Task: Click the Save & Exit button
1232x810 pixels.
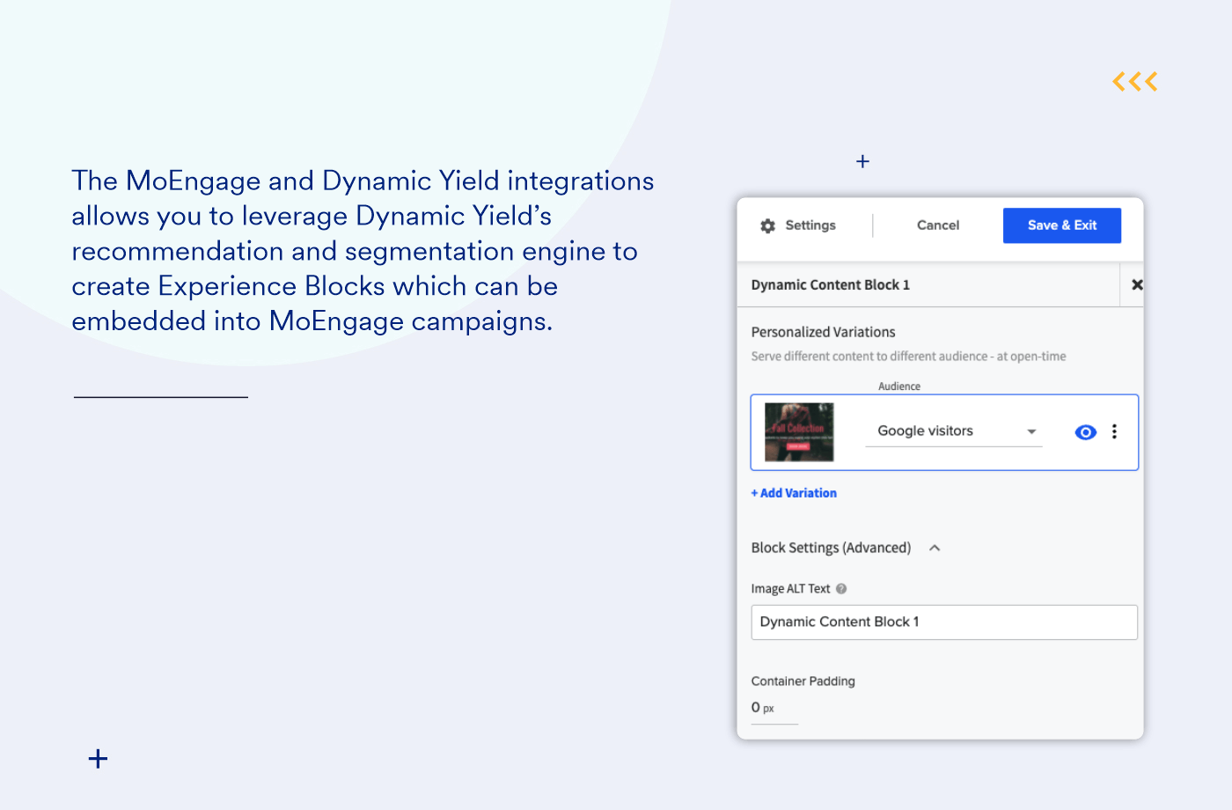Action: click(1062, 225)
